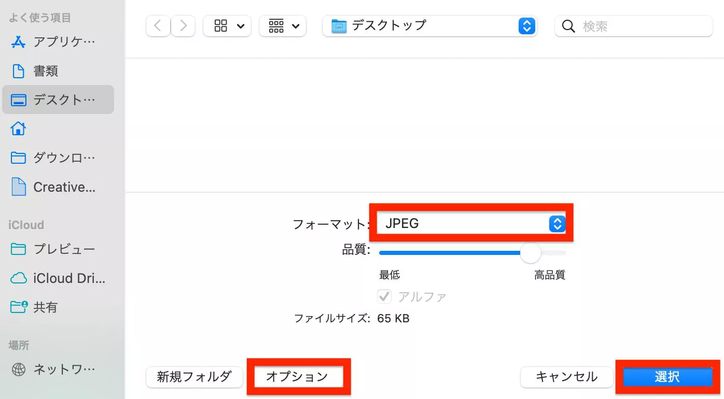Screen dimensions: 724x399
Task: Click the back navigation arrow
Action: pyautogui.click(x=158, y=25)
